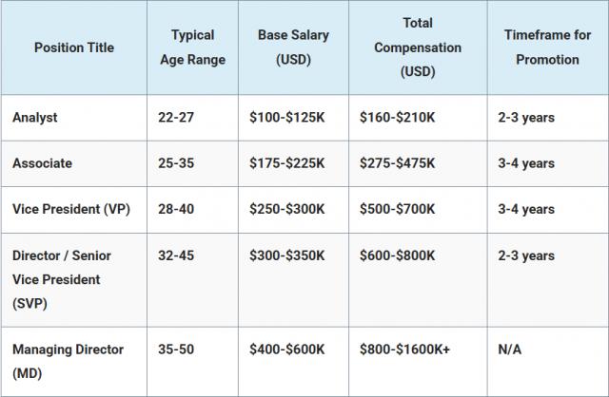This screenshot has height=397, width=609.
Task: Select the Base Salary (USD) column header
Action: tap(291, 47)
